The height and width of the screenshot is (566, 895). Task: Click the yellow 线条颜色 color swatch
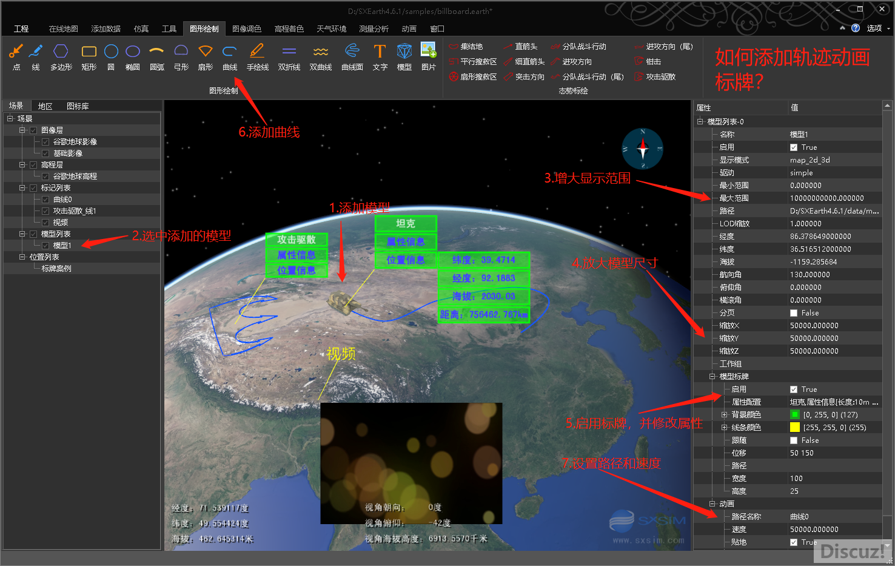(795, 428)
